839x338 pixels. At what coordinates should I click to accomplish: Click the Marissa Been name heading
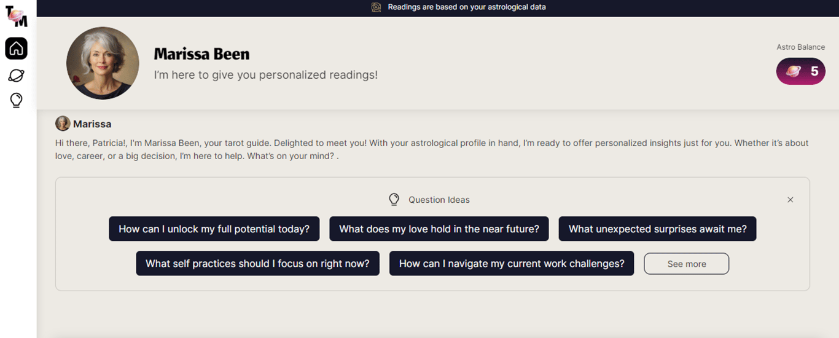point(201,54)
